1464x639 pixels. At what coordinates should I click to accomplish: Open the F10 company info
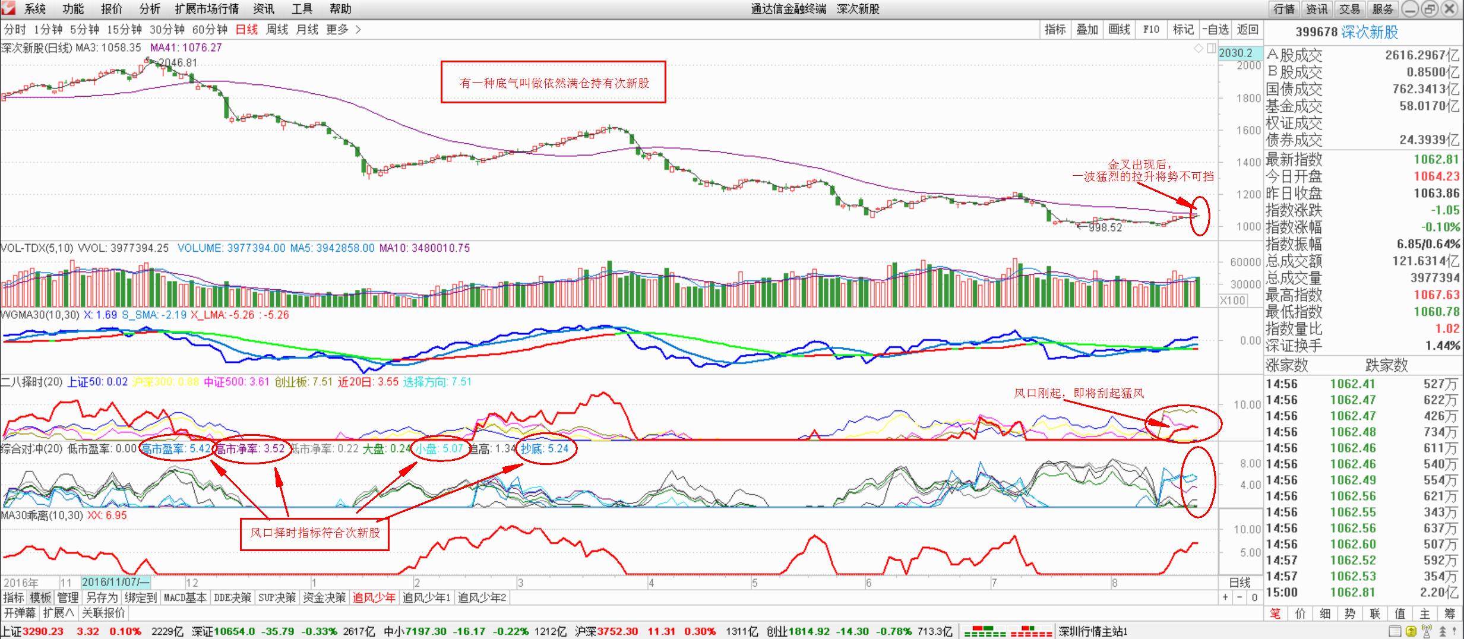(x=1151, y=30)
